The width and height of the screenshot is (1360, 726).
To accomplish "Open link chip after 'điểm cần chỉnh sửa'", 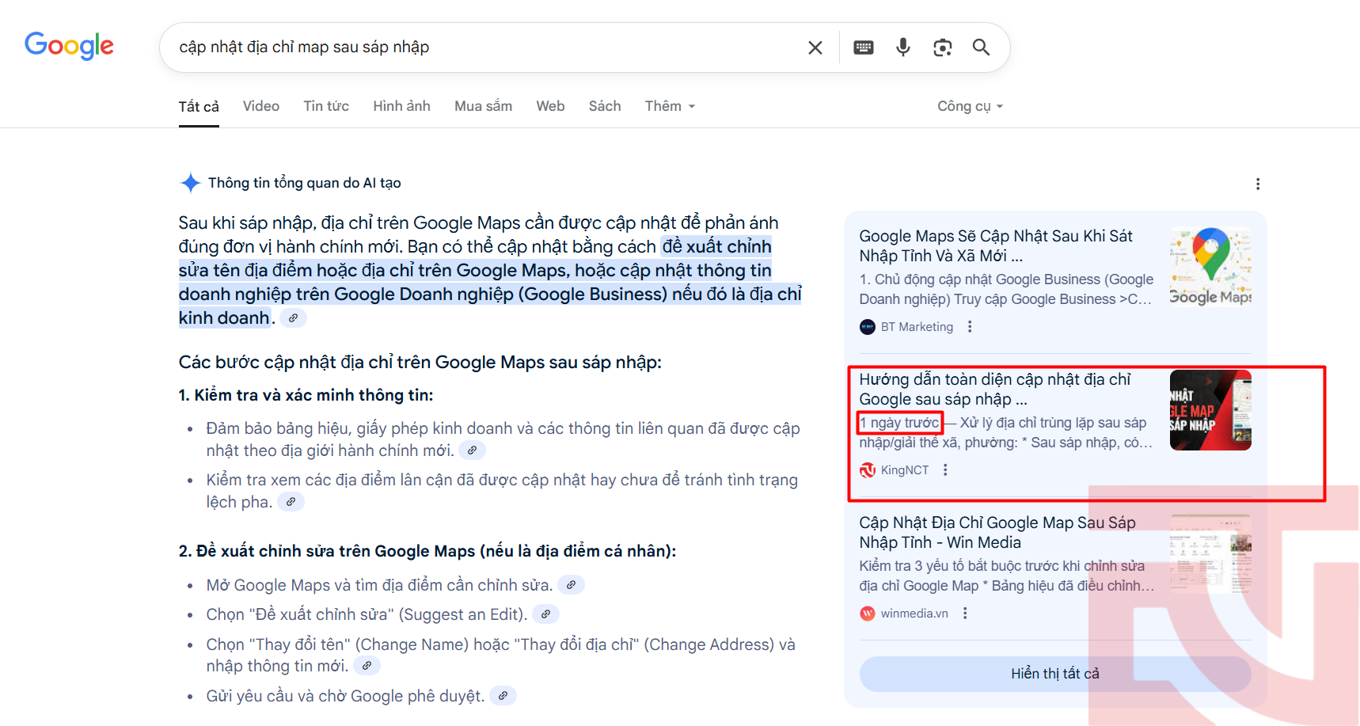I will pos(571,585).
